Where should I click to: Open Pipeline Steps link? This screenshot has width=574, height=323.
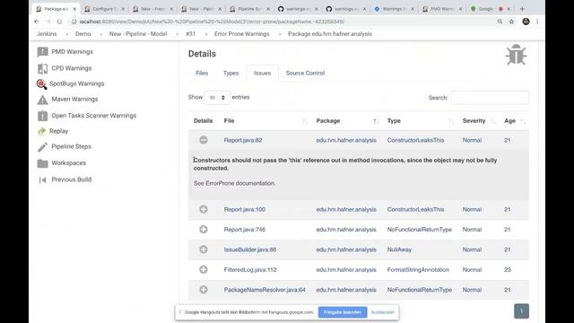pos(72,146)
